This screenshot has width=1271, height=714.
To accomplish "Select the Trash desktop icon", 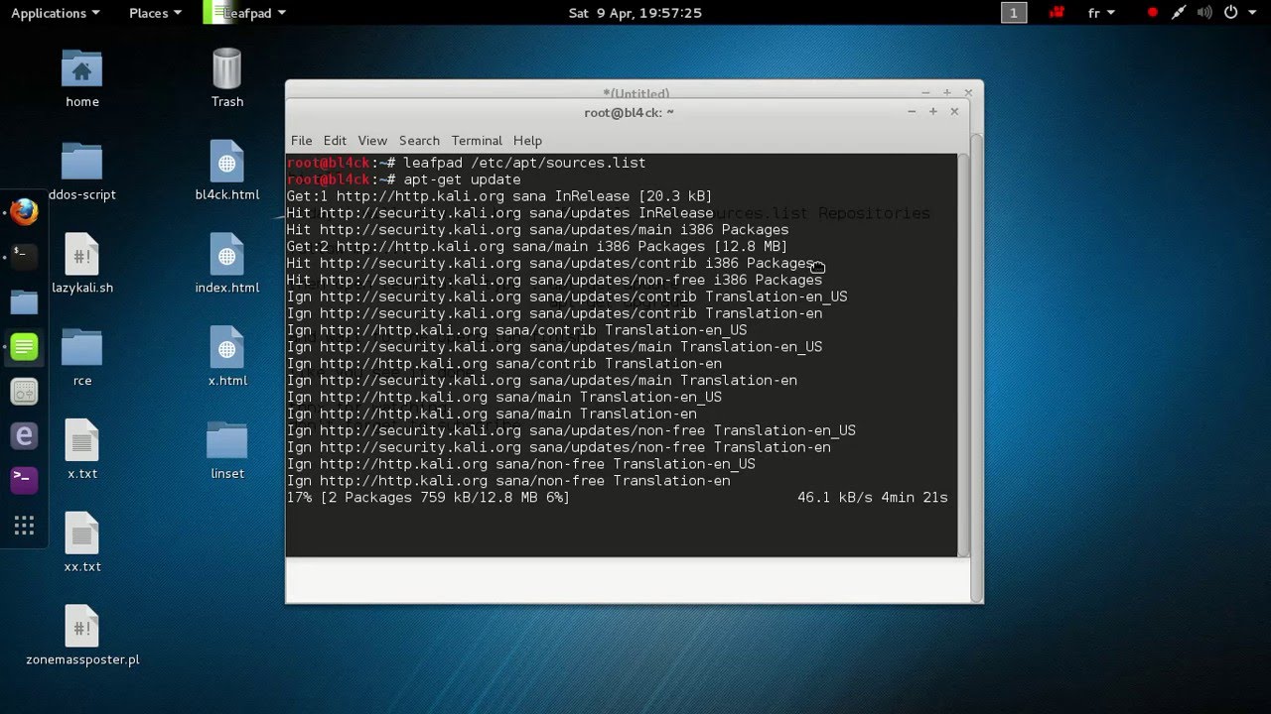I will coord(227,78).
